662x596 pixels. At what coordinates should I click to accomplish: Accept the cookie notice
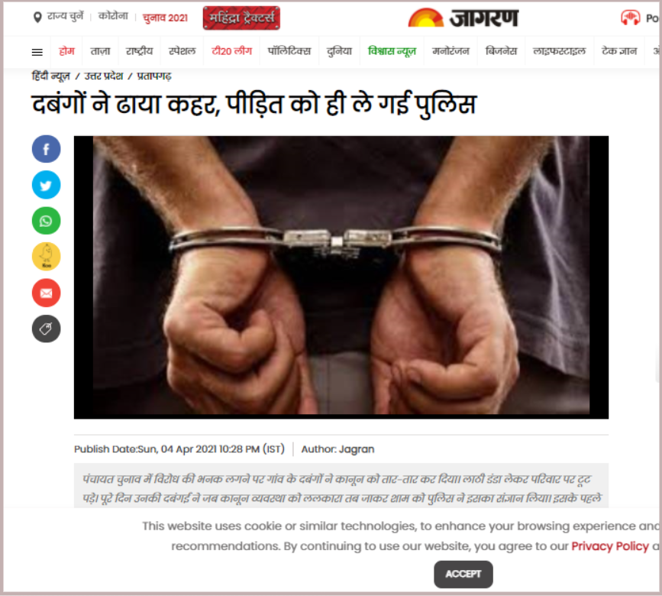463,574
